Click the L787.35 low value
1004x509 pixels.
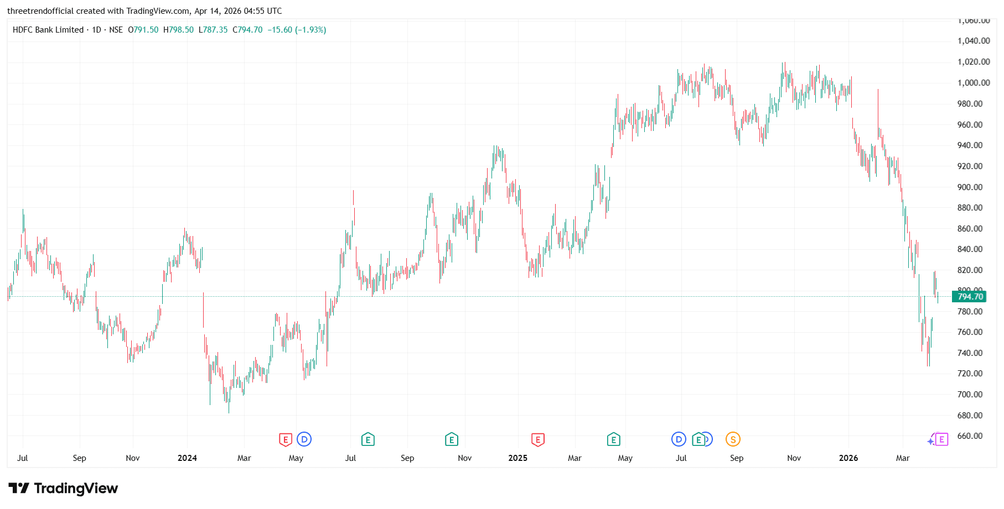coord(213,30)
